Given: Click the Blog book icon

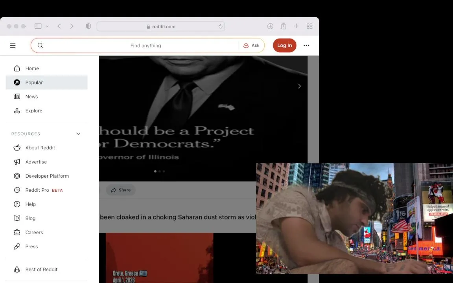Looking at the screenshot, I should coord(17,219).
